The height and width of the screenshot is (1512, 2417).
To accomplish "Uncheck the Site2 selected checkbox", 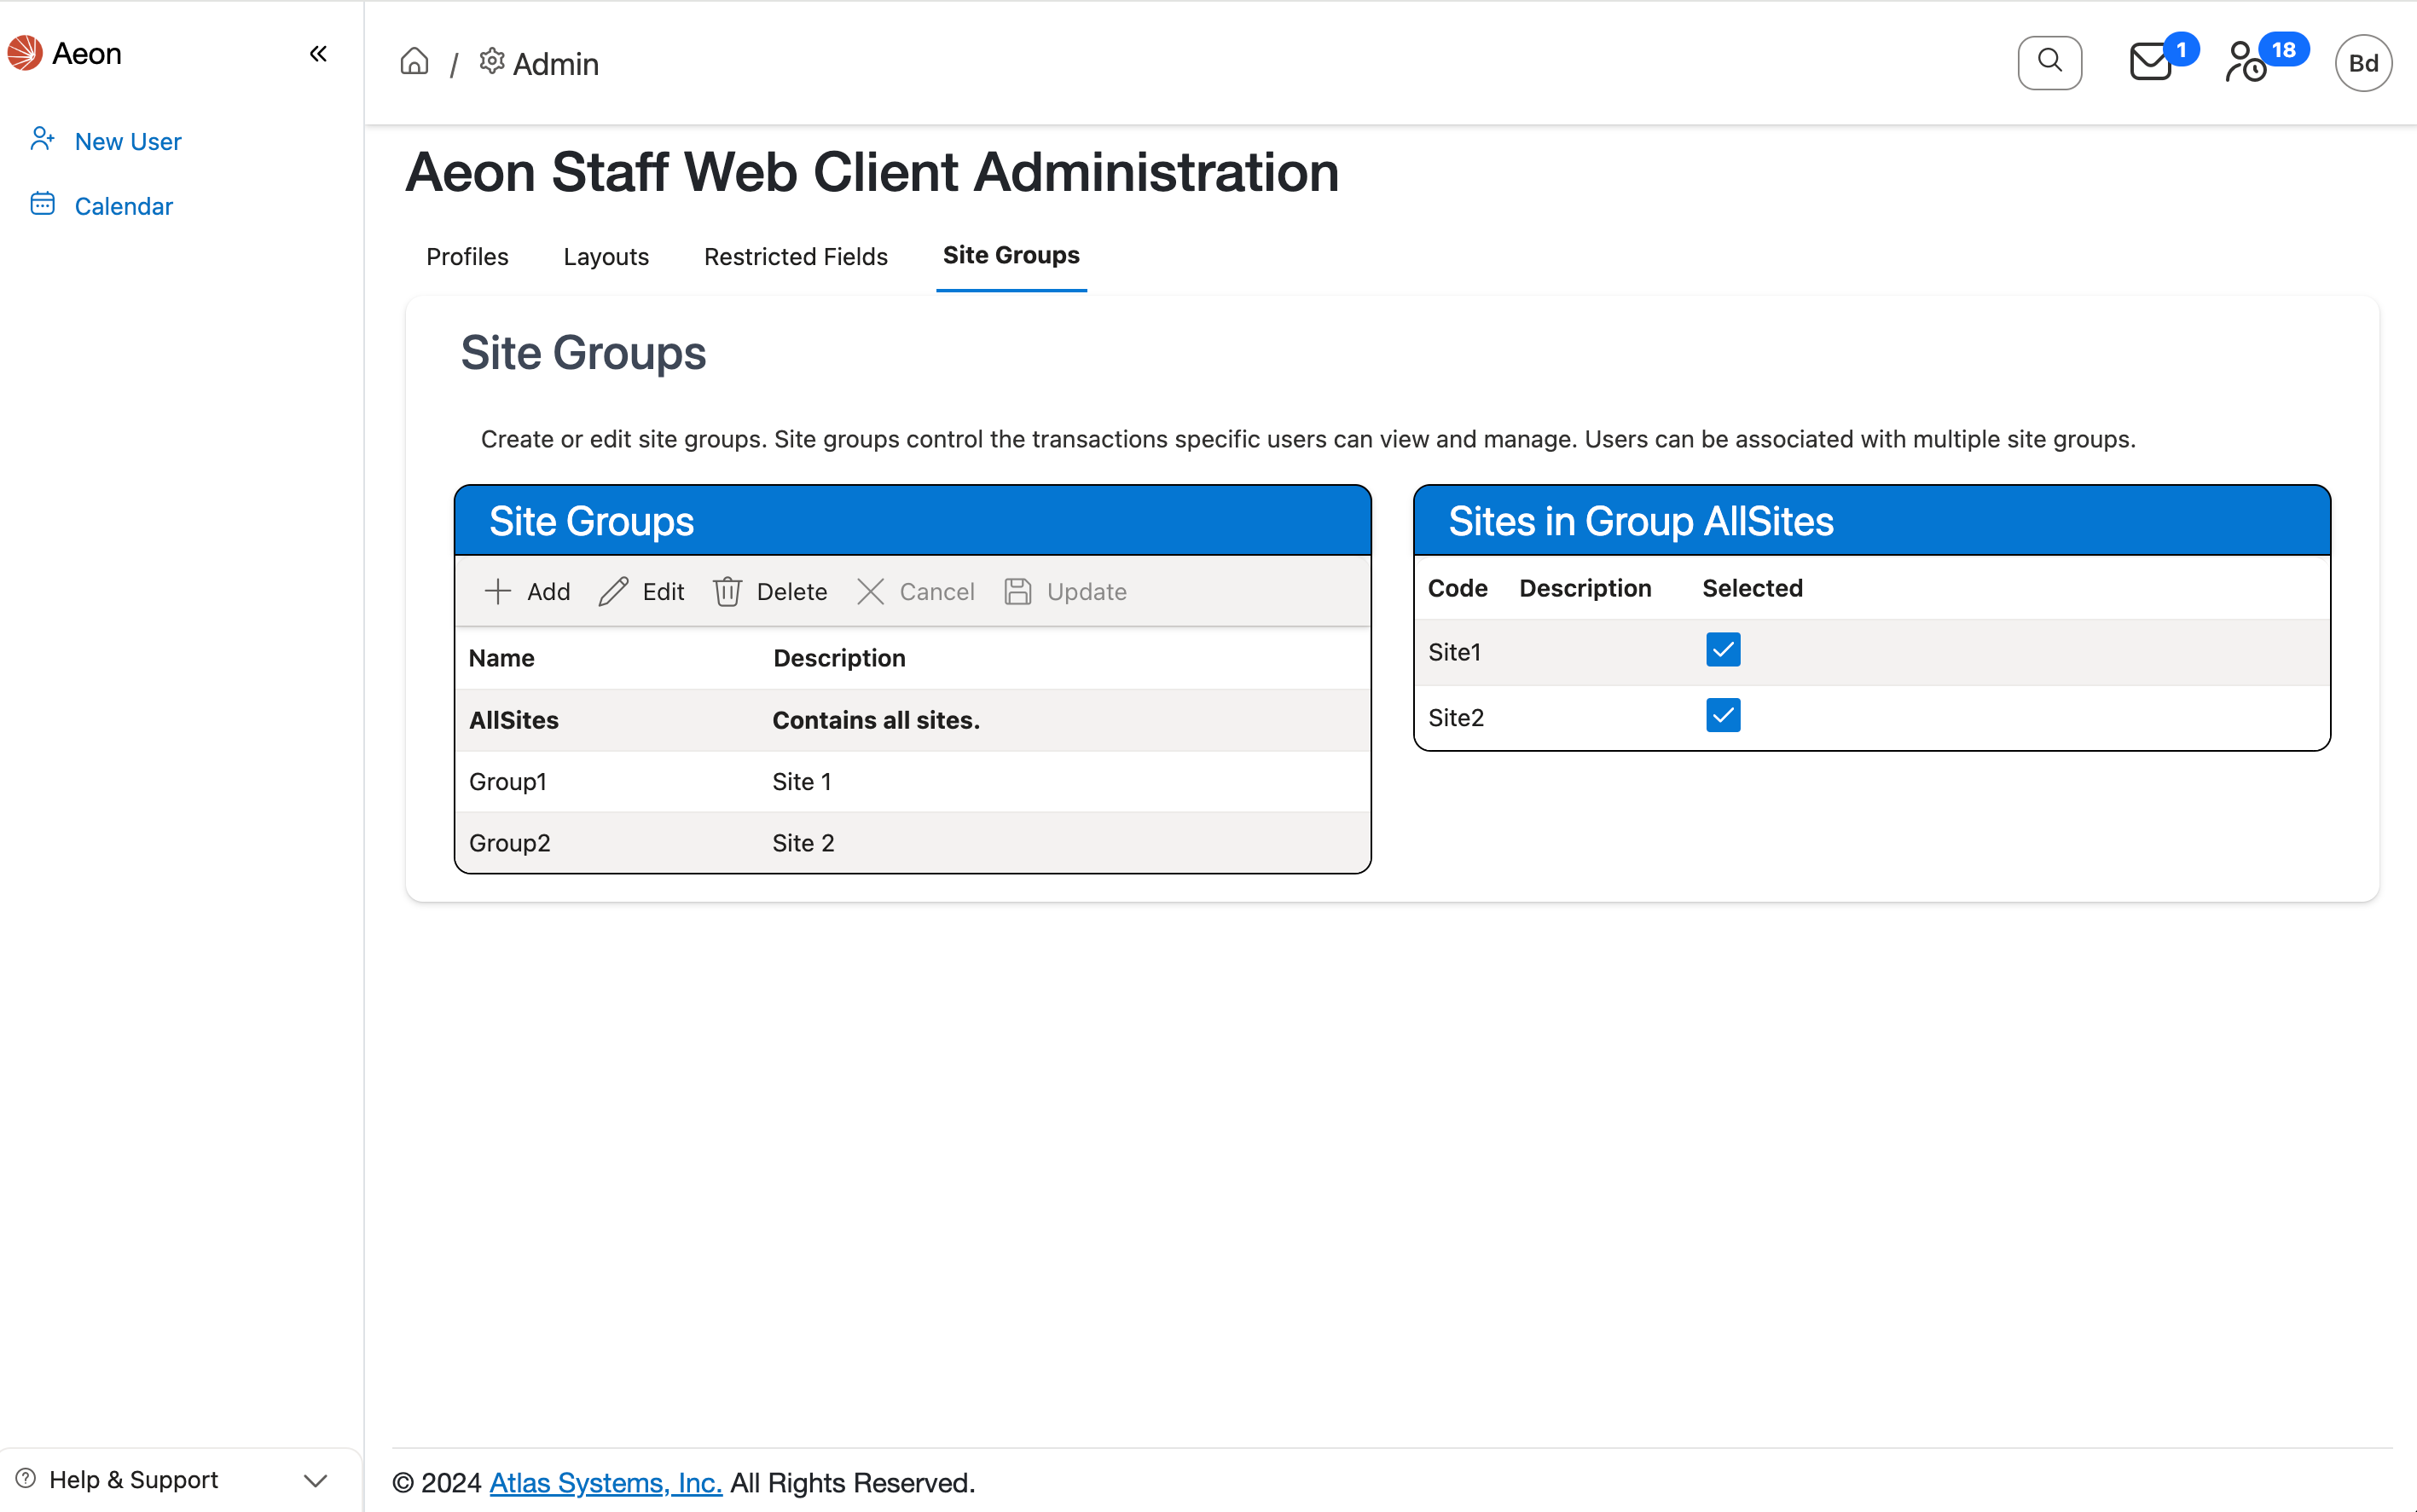I will click(x=1722, y=714).
